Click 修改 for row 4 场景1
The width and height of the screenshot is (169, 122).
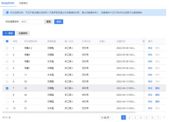150,68
